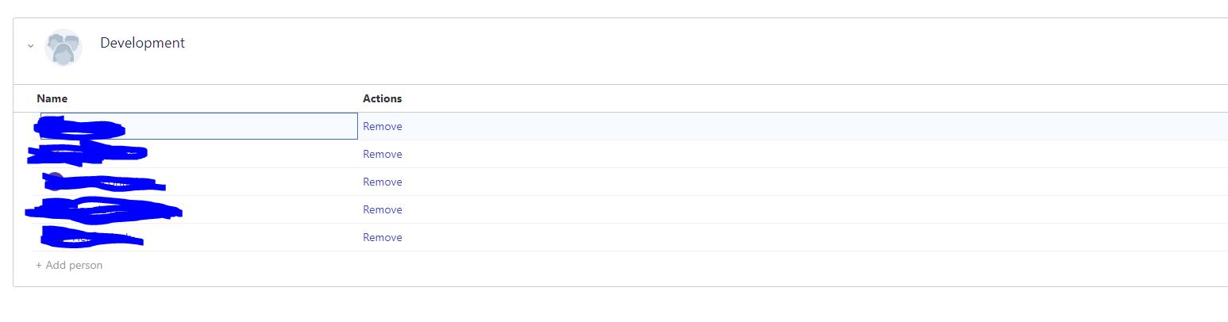Click the plus sign of Add person

39,265
